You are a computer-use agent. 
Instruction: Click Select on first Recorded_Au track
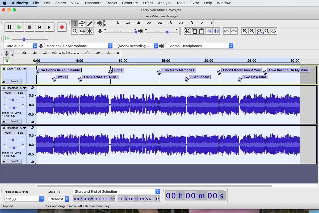pyautogui.click(x=14, y=121)
